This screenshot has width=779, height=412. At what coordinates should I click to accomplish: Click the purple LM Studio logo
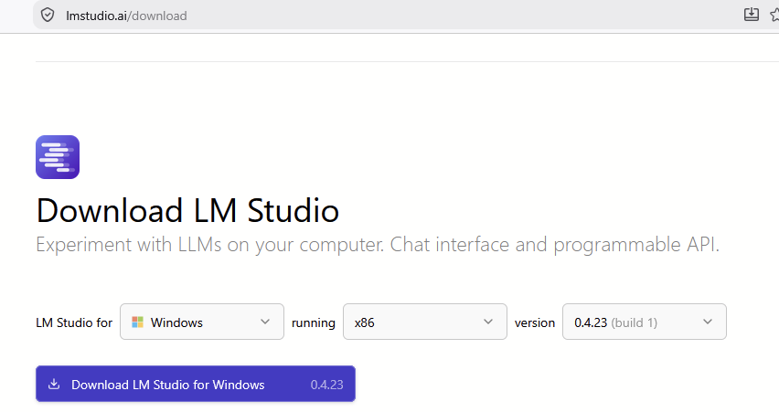point(58,157)
